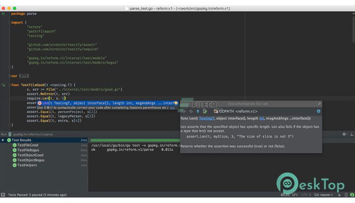The width and height of the screenshot is (355, 203).
Task: Click the >> link in the completion hint
Action: (172, 108)
